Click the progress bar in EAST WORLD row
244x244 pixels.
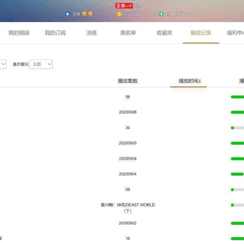coord(237,205)
